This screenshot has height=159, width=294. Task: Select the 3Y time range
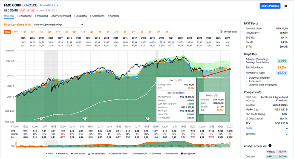(150, 32)
